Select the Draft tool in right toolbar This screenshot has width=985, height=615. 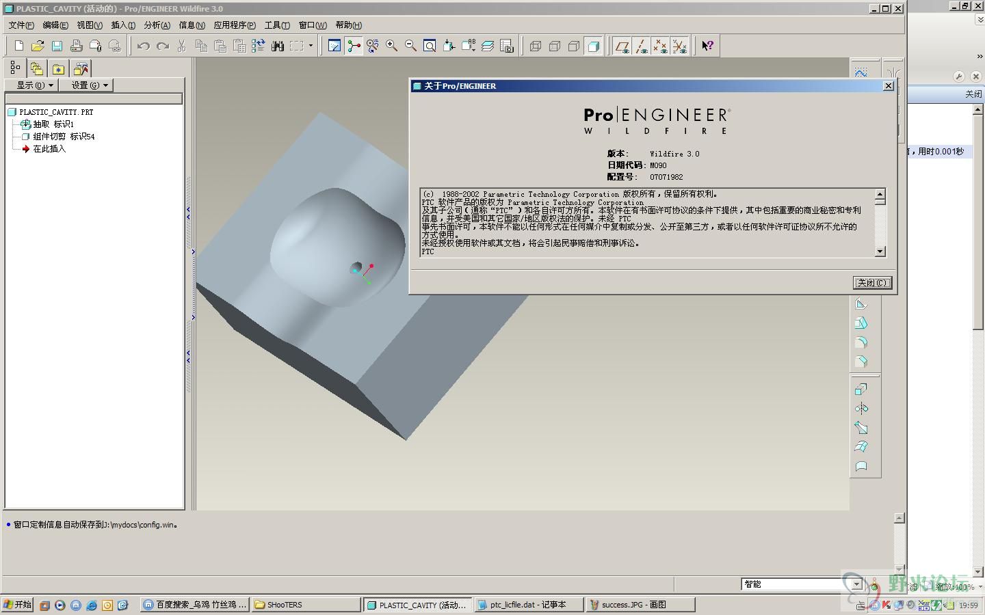click(861, 323)
